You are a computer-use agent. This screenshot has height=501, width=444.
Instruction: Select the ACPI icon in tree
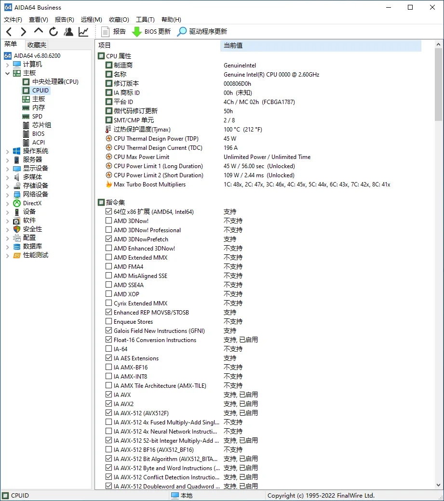tap(26, 142)
